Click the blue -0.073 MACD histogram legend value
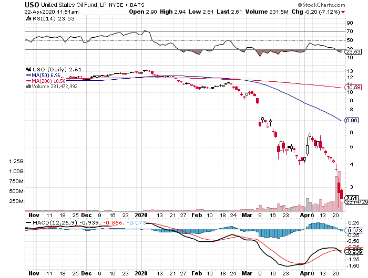 [136, 222]
